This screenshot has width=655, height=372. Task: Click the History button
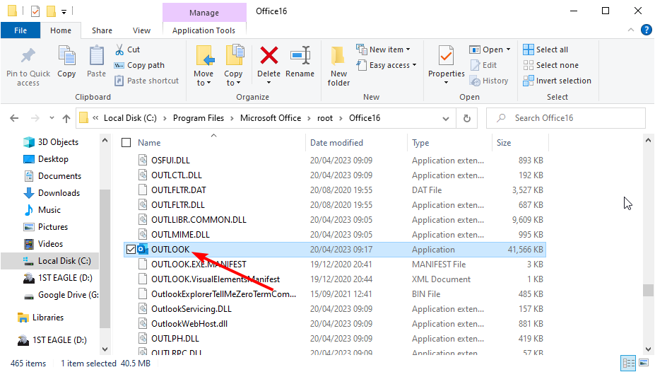coord(489,81)
